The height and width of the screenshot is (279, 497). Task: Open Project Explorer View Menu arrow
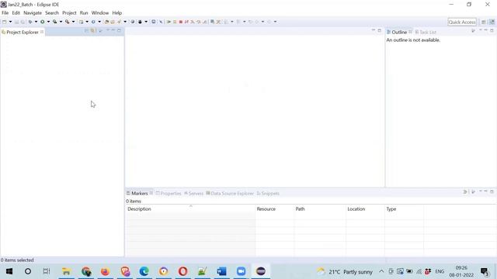tap(107, 31)
